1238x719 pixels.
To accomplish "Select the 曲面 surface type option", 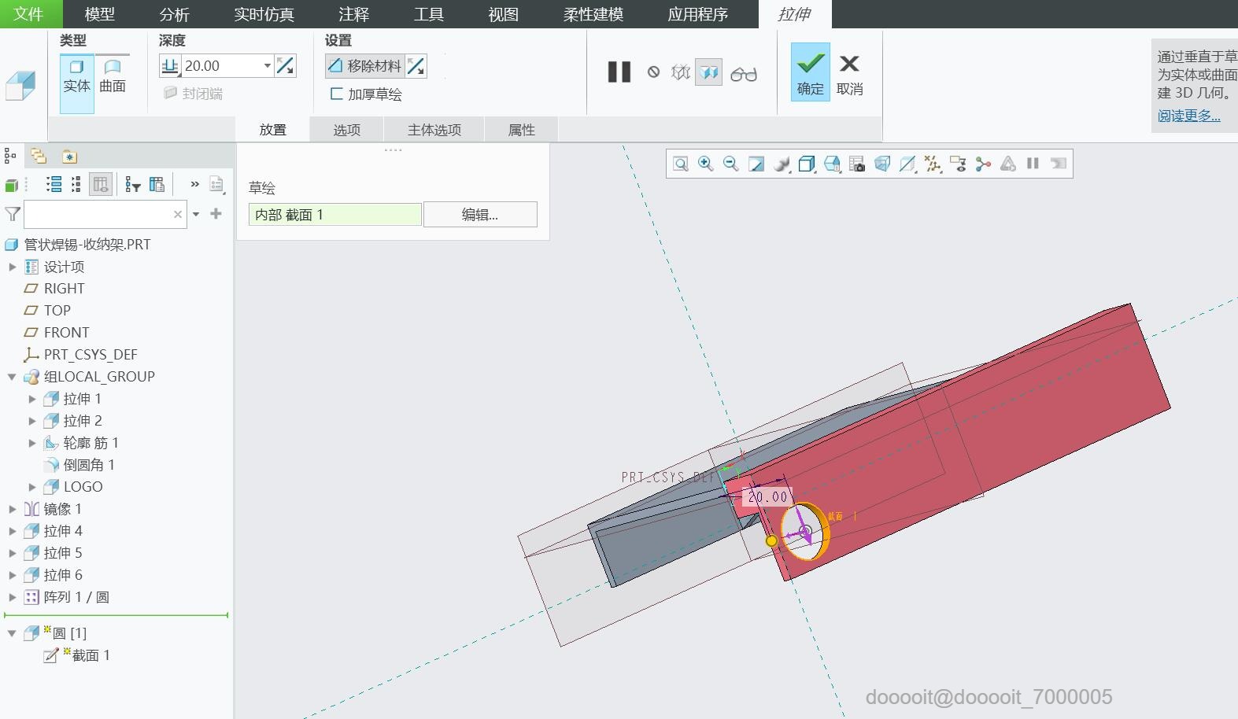I will tap(113, 76).
